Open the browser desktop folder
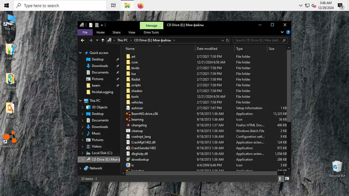Viewport: 349px width, 196px height. click(x=10, y=81)
